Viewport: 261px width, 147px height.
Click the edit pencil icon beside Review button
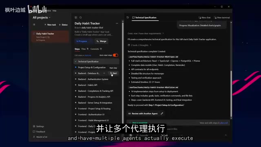pos(162,114)
